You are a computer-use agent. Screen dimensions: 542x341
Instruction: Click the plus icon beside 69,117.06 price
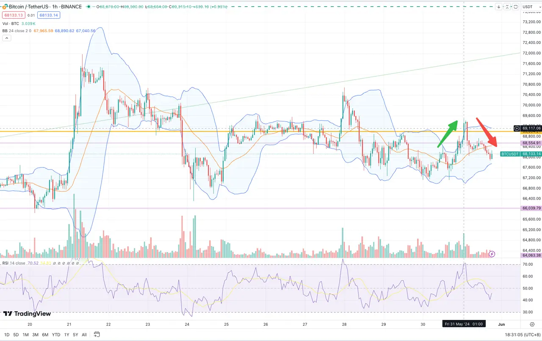pyautogui.click(x=517, y=128)
